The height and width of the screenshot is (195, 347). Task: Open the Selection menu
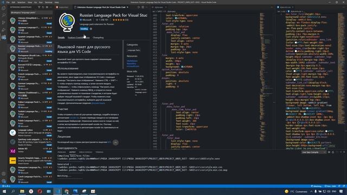point(21,2)
